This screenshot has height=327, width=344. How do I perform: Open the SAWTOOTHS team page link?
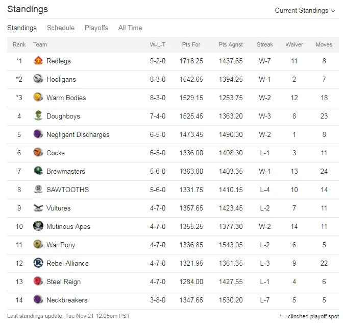pyautogui.click(x=67, y=190)
